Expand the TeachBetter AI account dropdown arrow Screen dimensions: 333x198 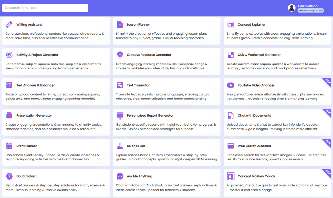326,8
